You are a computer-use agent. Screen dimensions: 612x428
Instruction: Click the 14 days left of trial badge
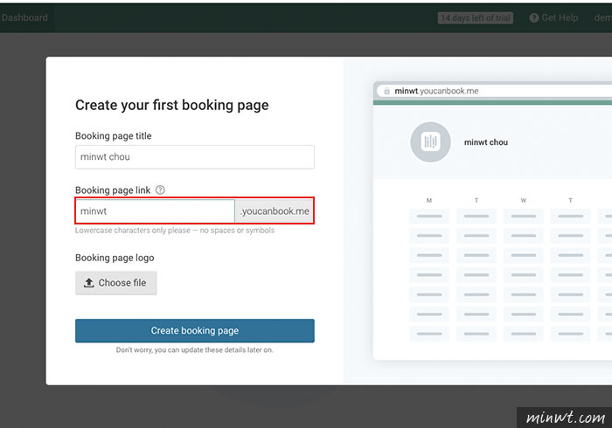point(475,18)
